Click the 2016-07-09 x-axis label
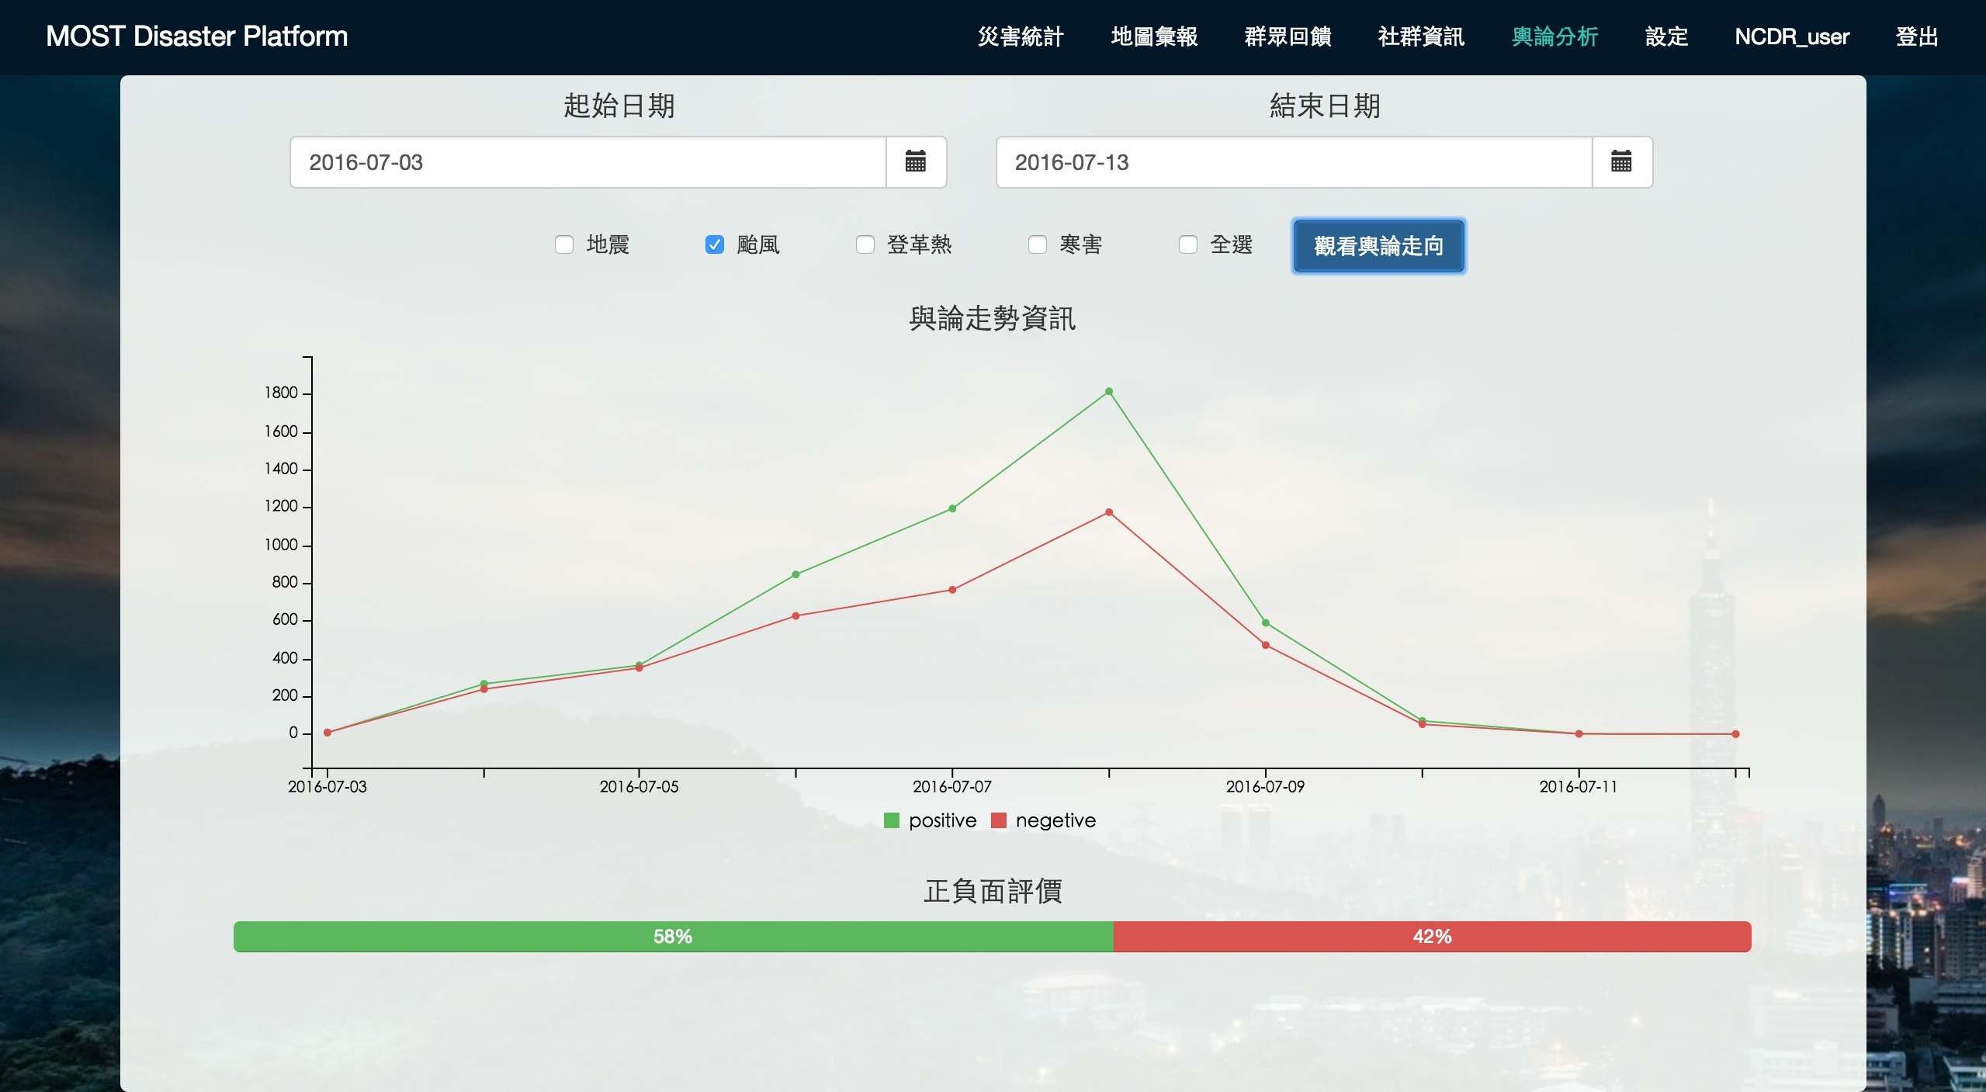The width and height of the screenshot is (1986, 1092). (1265, 787)
